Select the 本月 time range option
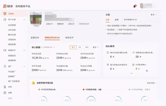Image resolution: width=166 pixels, height=106 pixels. [87, 47]
